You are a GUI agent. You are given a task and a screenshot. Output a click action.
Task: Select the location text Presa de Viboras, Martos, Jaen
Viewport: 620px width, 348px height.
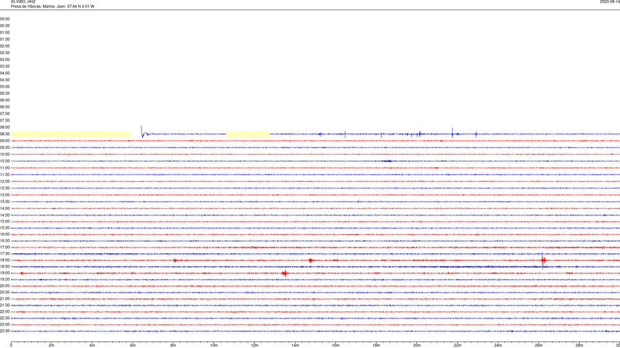pos(38,6)
